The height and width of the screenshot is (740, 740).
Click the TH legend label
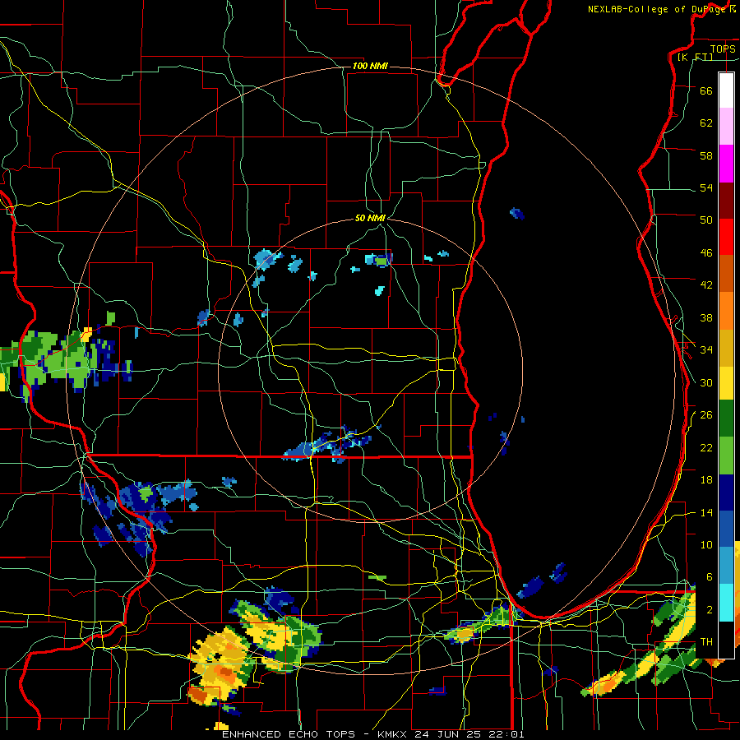pos(706,642)
